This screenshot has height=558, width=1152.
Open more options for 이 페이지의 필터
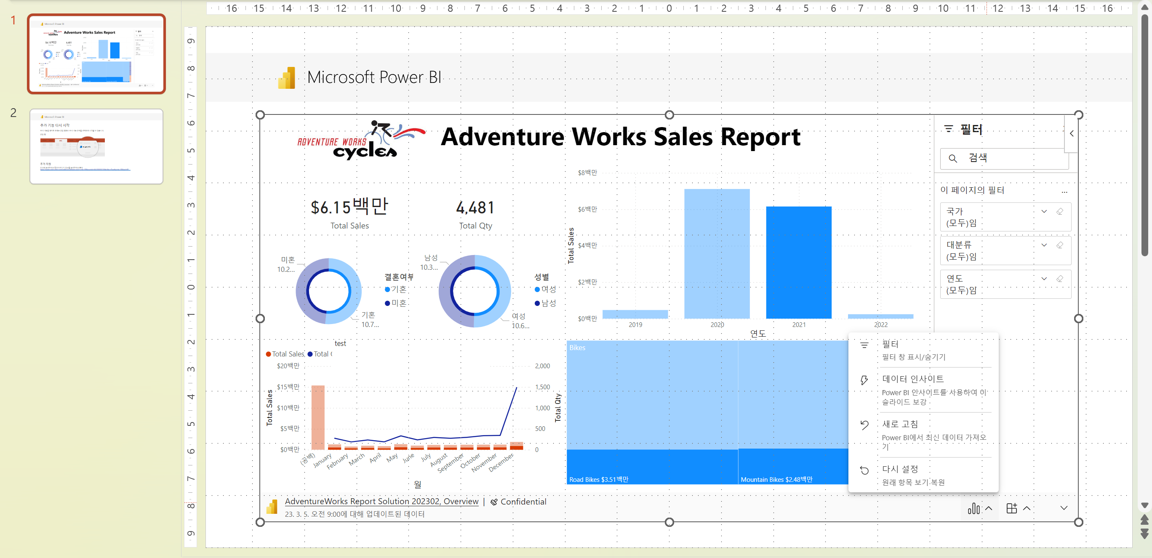click(x=1064, y=191)
